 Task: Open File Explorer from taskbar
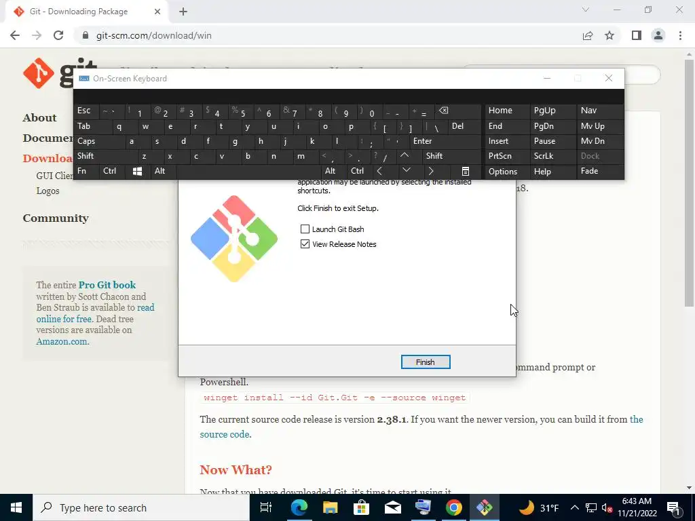[x=331, y=507]
